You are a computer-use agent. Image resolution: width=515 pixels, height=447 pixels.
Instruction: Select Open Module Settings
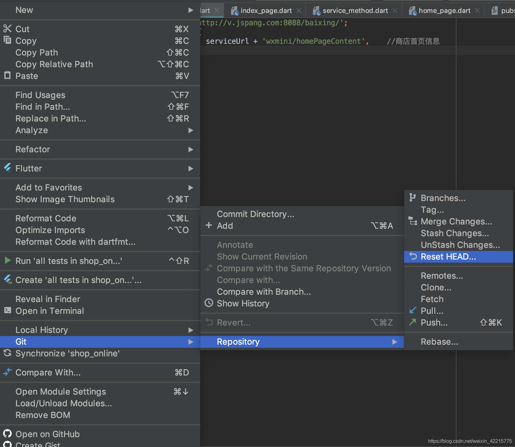(x=100, y=392)
